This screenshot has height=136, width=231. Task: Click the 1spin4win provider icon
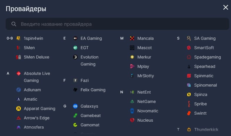pos(19,38)
